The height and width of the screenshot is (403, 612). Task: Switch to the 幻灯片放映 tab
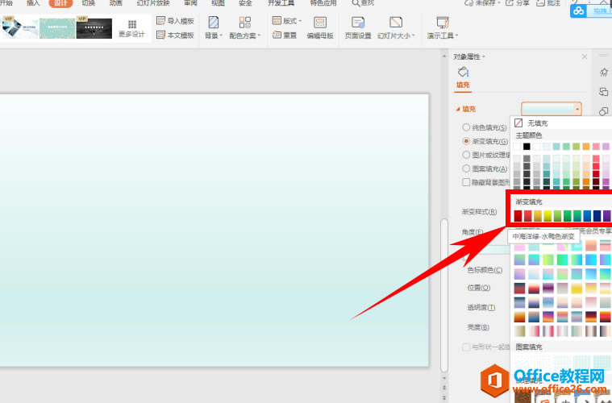pyautogui.click(x=153, y=2)
